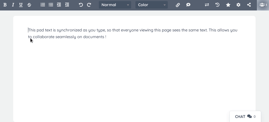Viewport: 269px width, 122px height.
Task: Open the CHAT panel
Action: pos(245,117)
